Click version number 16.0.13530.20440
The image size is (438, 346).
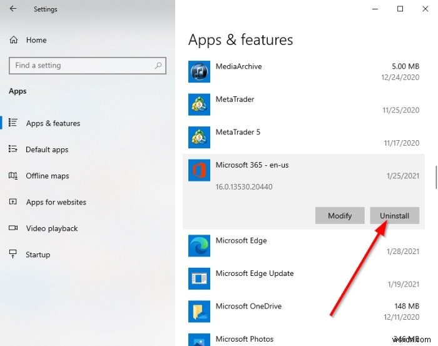coord(244,187)
